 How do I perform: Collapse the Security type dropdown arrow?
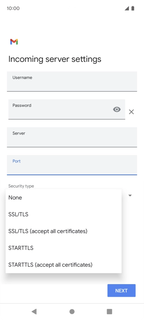[x=130, y=196]
